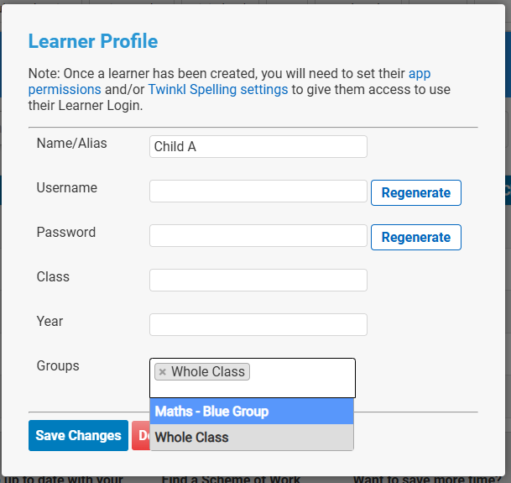Image resolution: width=511 pixels, height=483 pixels.
Task: Click into the Year input field
Action: [x=258, y=325]
